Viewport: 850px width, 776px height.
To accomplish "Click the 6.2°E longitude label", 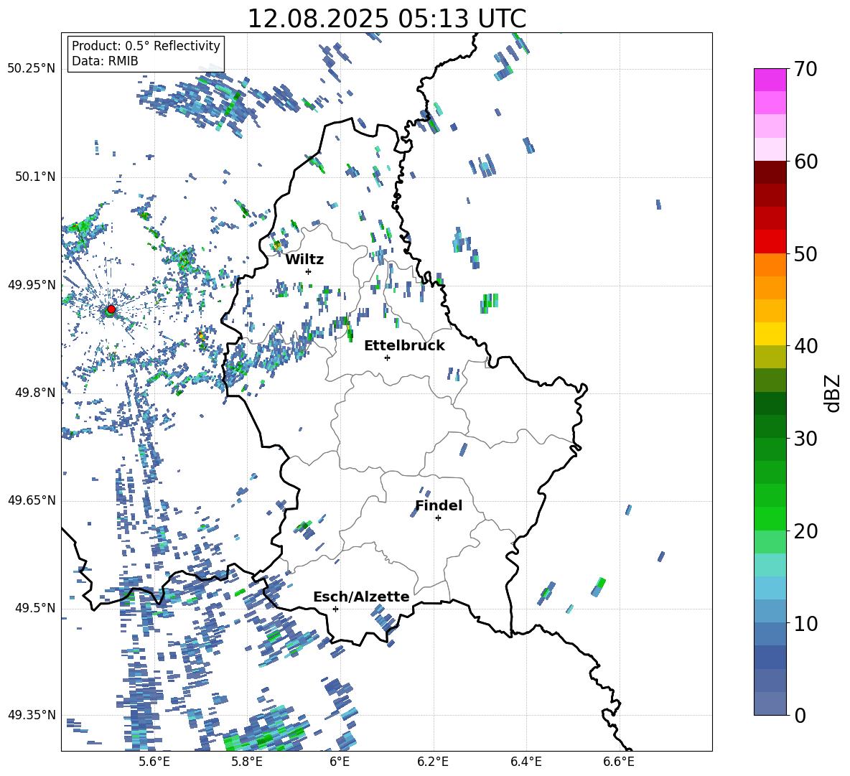I will coord(433,762).
